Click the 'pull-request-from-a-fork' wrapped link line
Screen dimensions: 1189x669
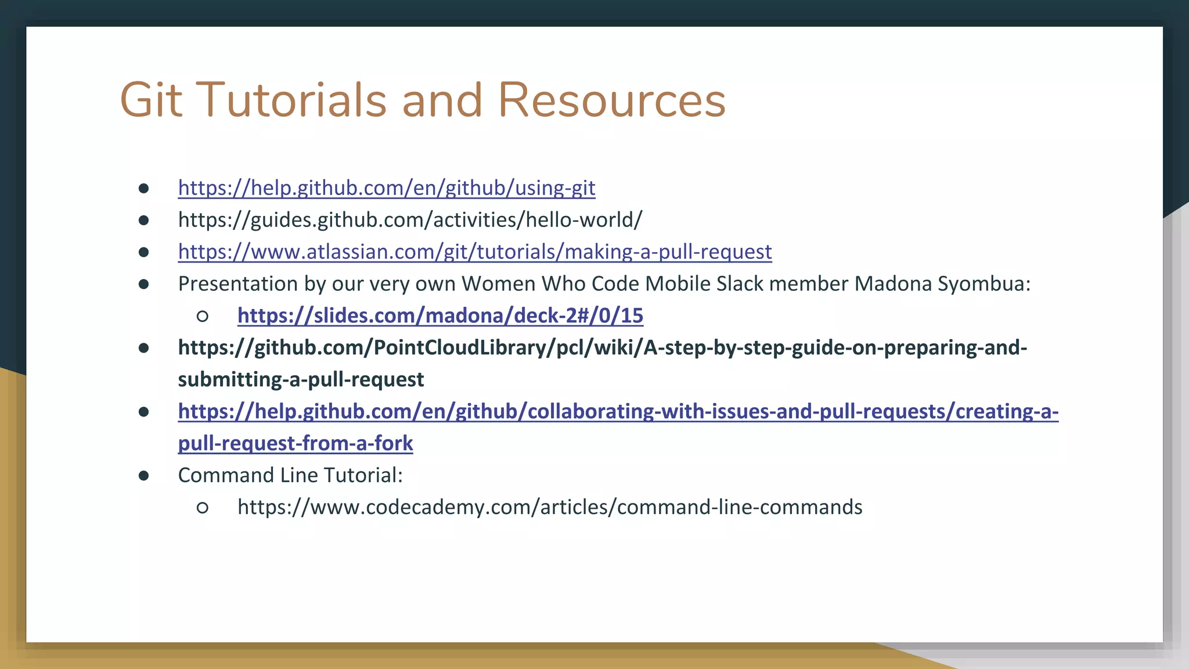295,444
